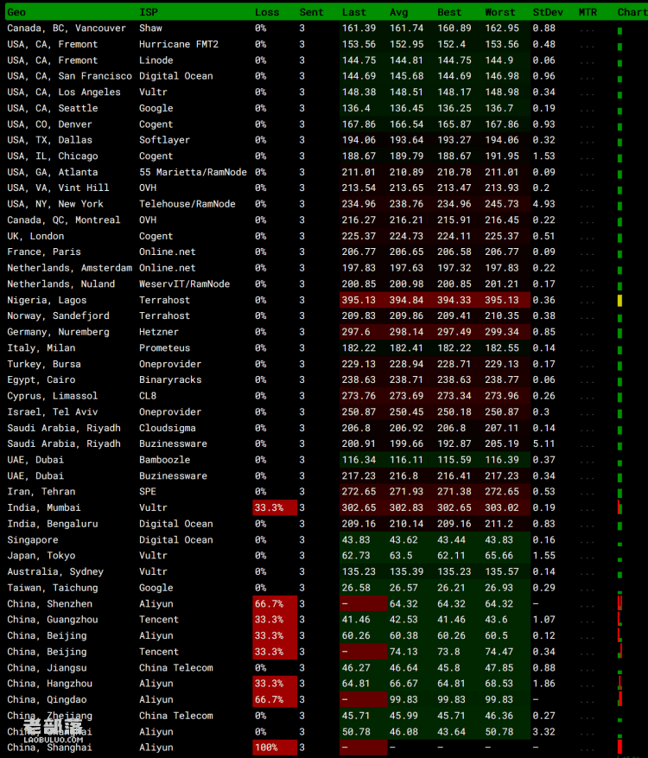Select India, Bengaluru geo cell

[x=53, y=524]
